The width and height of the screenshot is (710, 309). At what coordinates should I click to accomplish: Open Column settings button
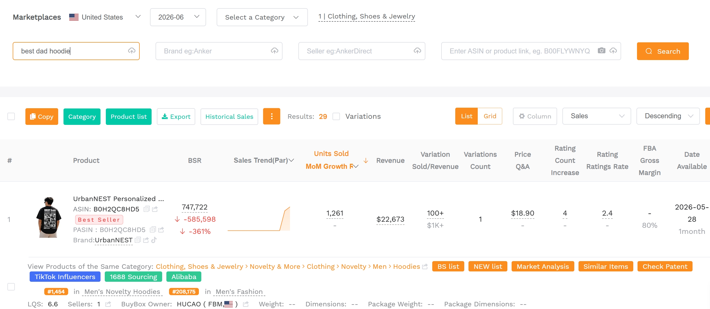(535, 116)
